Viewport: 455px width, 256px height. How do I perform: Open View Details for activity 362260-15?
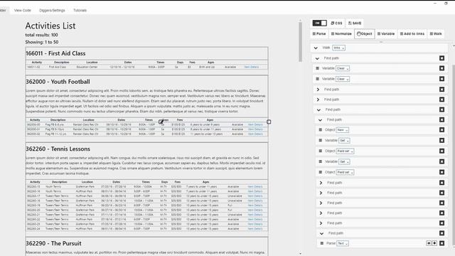click(x=255, y=186)
